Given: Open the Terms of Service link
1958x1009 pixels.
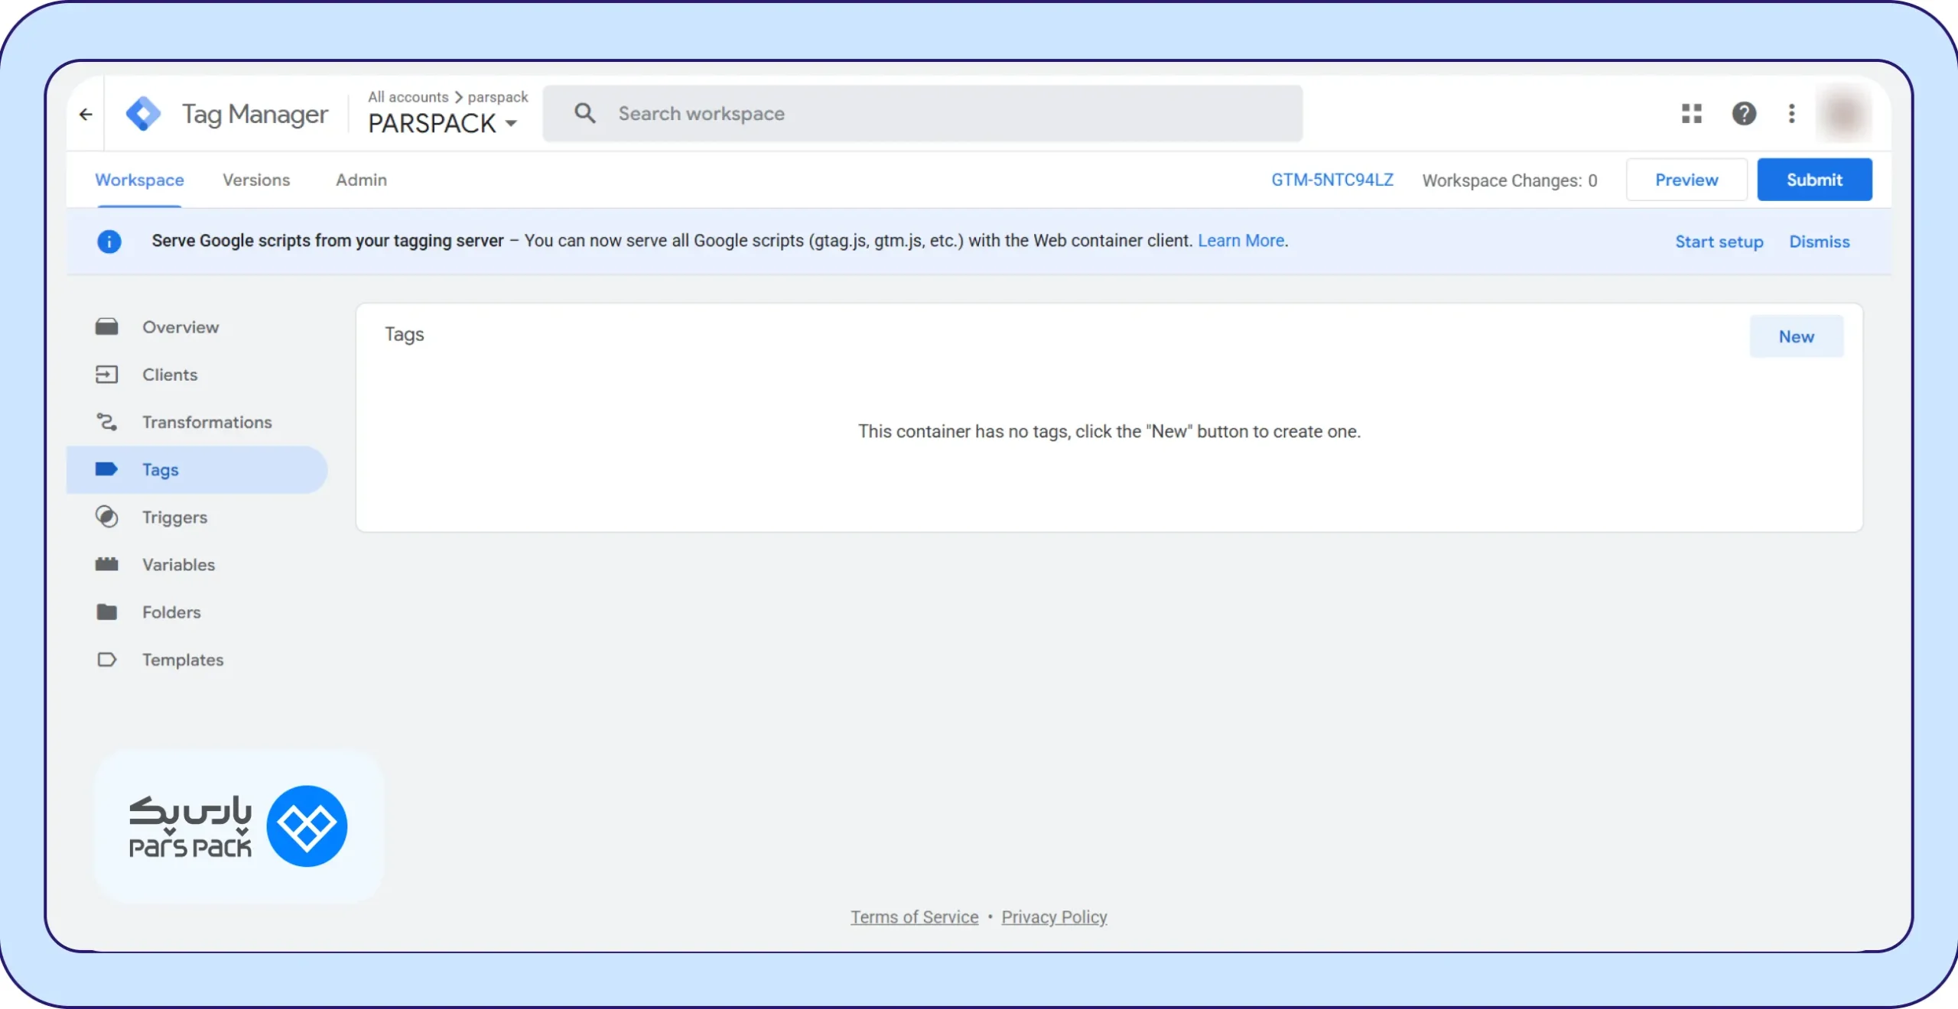Looking at the screenshot, I should coord(915,917).
